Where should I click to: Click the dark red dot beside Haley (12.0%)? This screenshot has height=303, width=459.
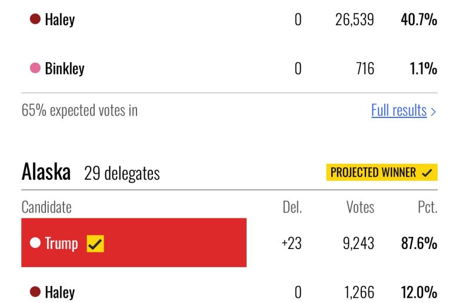coord(35,292)
